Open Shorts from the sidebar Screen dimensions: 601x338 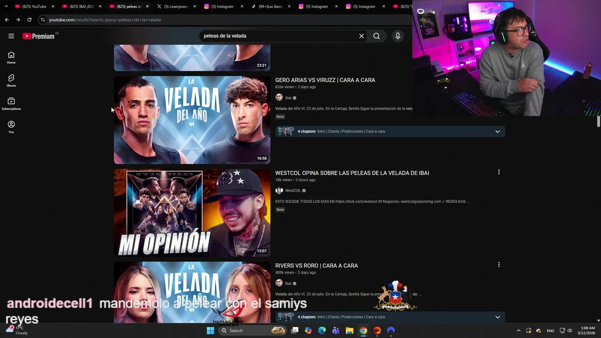[x=11, y=81]
